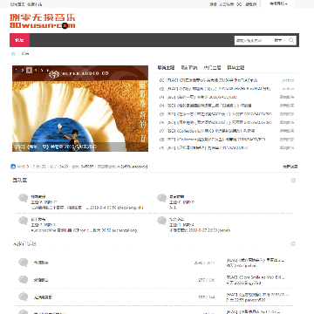Image resolution: width=314 pixels, height=314 pixels.
Task: Click the second link at top-left header
Action: (34, 4)
